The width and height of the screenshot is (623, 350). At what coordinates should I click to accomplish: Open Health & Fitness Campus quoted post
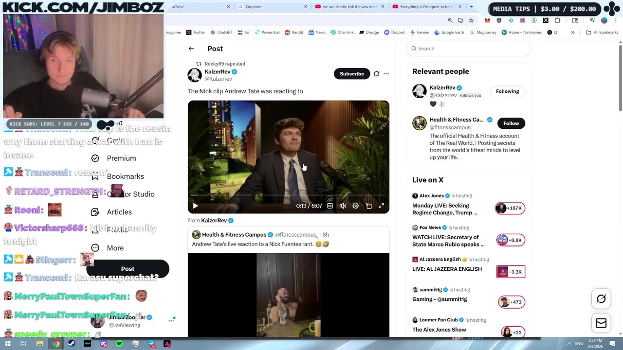288,239
